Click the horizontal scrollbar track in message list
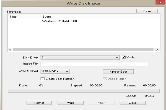This screenshot has height=110, width=166. tap(83, 50)
